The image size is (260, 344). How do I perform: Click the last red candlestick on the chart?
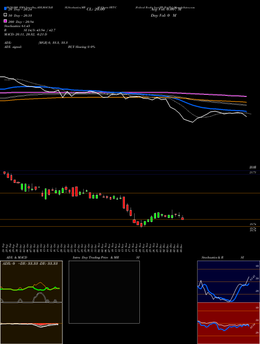(183, 218)
